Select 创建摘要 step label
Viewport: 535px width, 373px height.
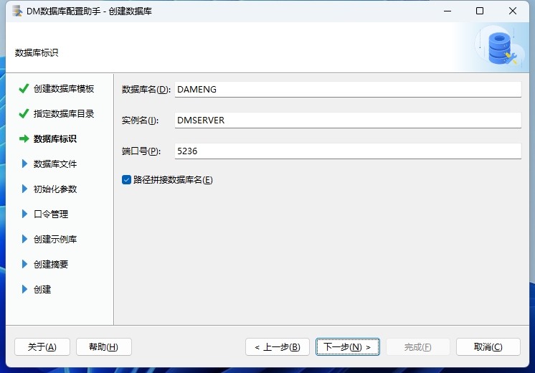51,264
